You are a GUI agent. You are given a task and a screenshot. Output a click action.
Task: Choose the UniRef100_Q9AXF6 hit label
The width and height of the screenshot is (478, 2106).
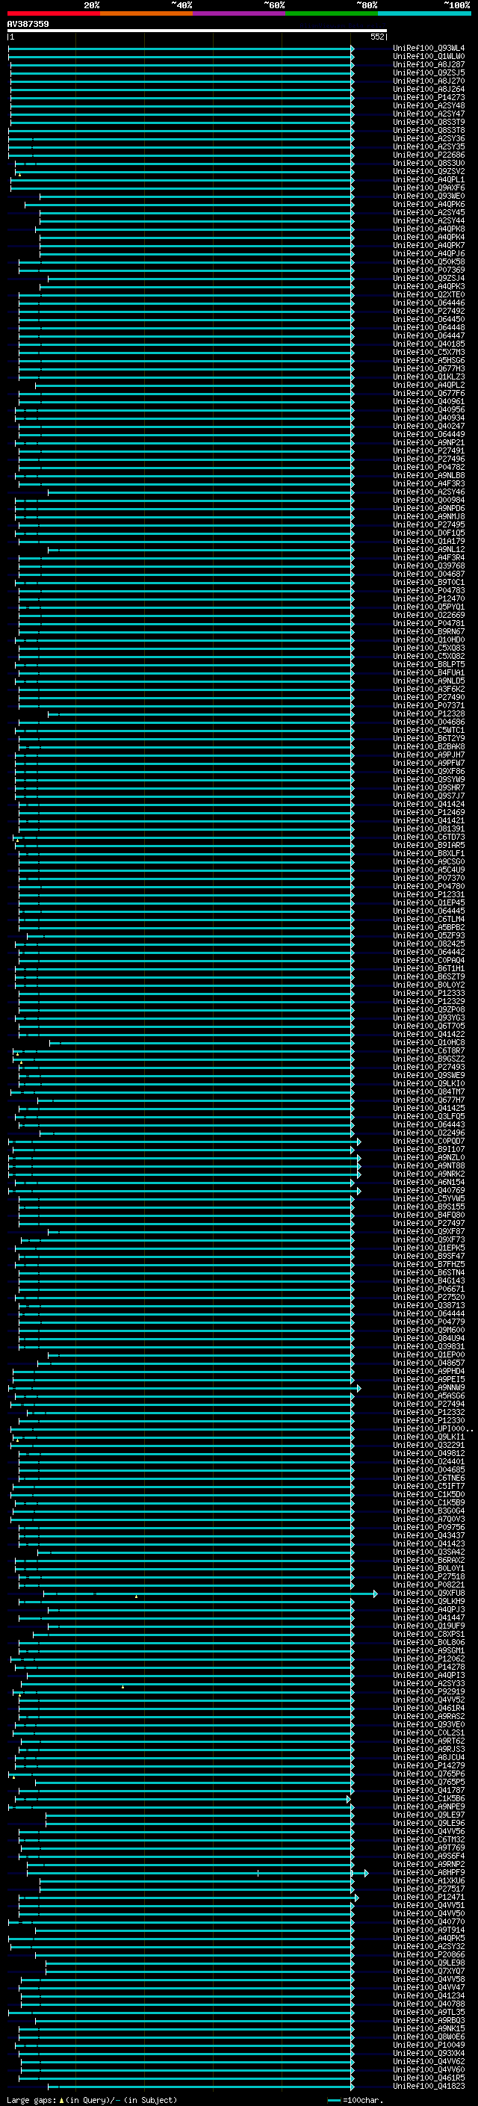click(x=429, y=188)
